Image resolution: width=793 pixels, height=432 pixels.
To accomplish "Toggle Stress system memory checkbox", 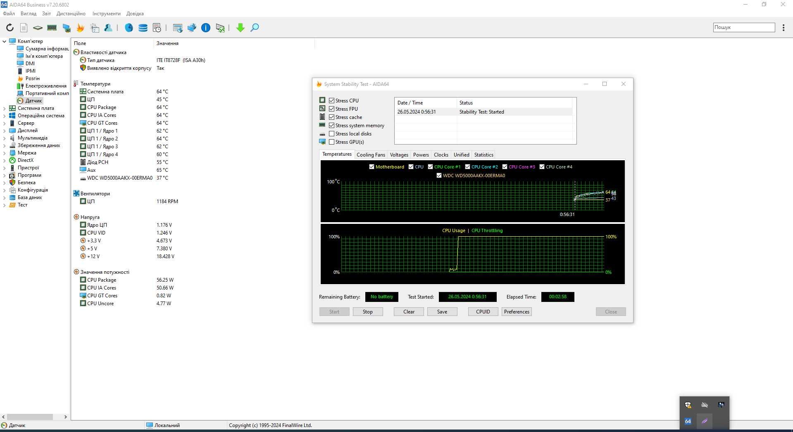I will [x=331, y=126].
